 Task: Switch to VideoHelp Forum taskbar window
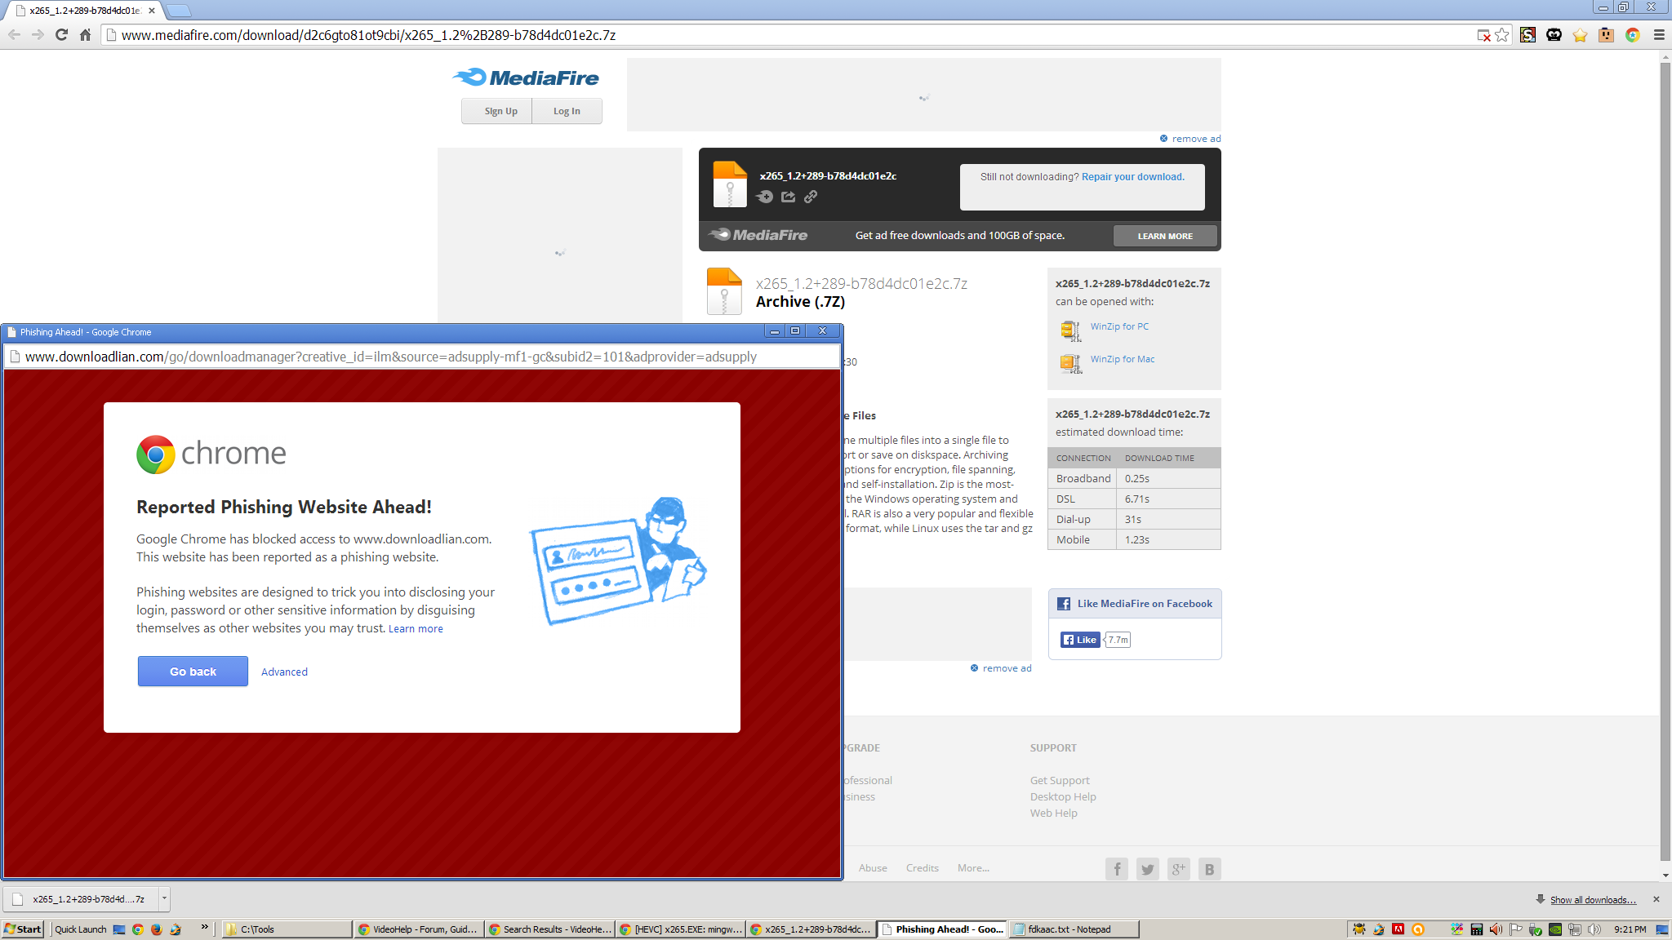click(x=418, y=929)
